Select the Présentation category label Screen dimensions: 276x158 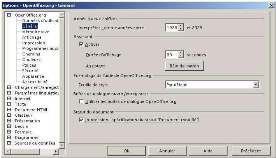27,121
